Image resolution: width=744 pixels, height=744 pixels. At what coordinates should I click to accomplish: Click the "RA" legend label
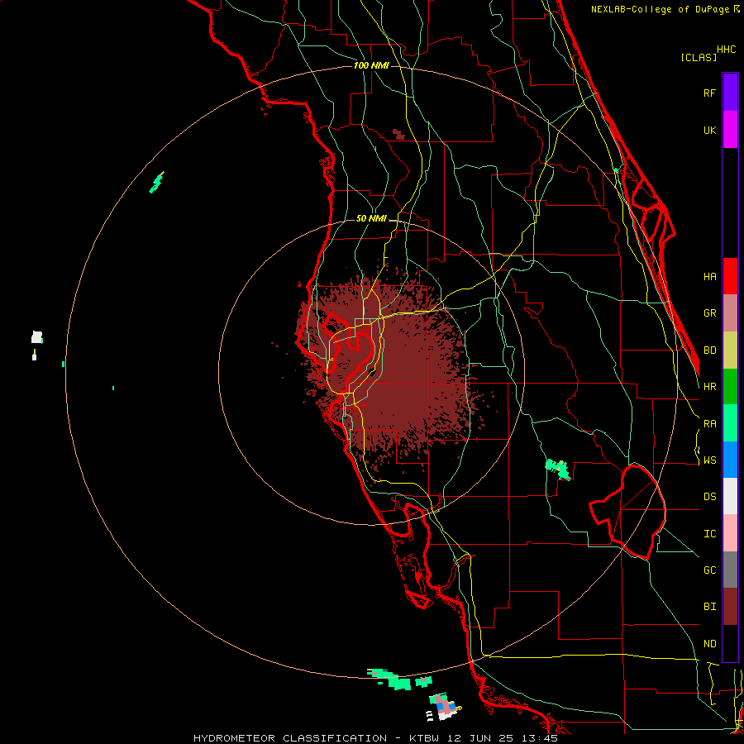709,424
